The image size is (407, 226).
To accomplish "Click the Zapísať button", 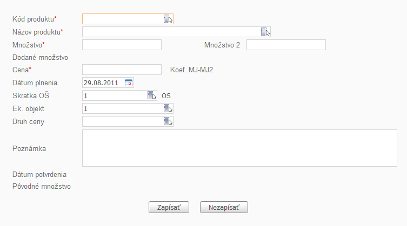I will (x=169, y=207).
